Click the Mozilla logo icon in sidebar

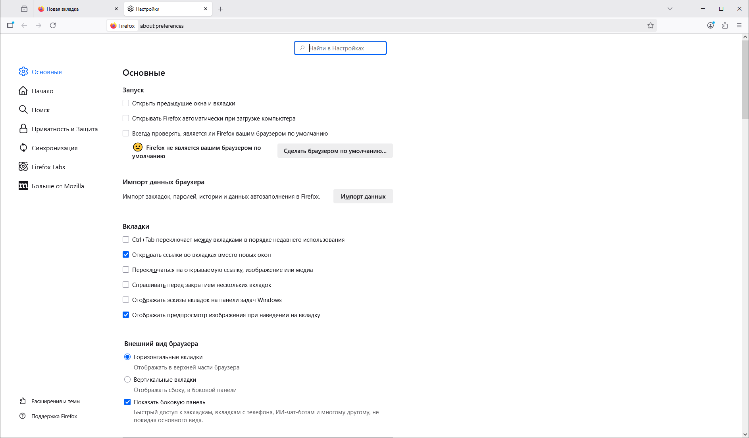click(x=23, y=186)
